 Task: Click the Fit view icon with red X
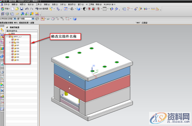click(66, 9)
